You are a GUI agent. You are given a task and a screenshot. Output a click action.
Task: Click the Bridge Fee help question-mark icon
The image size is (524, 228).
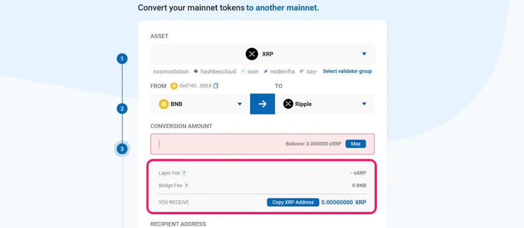(x=186, y=186)
